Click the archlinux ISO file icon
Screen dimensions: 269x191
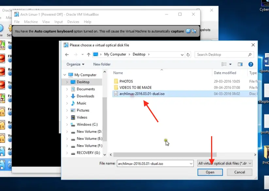tap(116, 94)
